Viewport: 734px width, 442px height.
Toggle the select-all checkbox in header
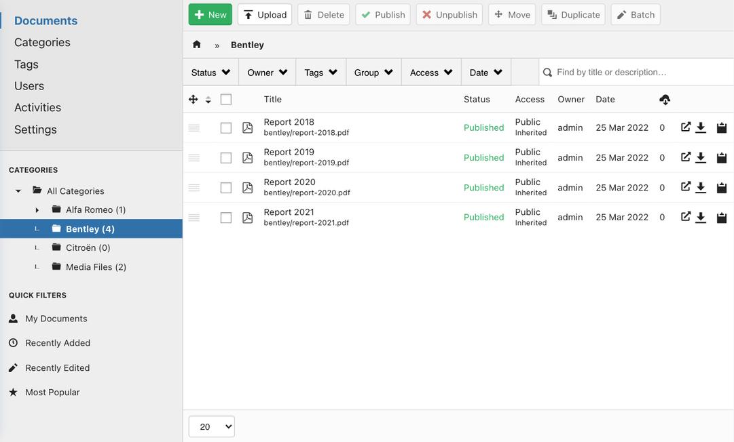click(226, 99)
